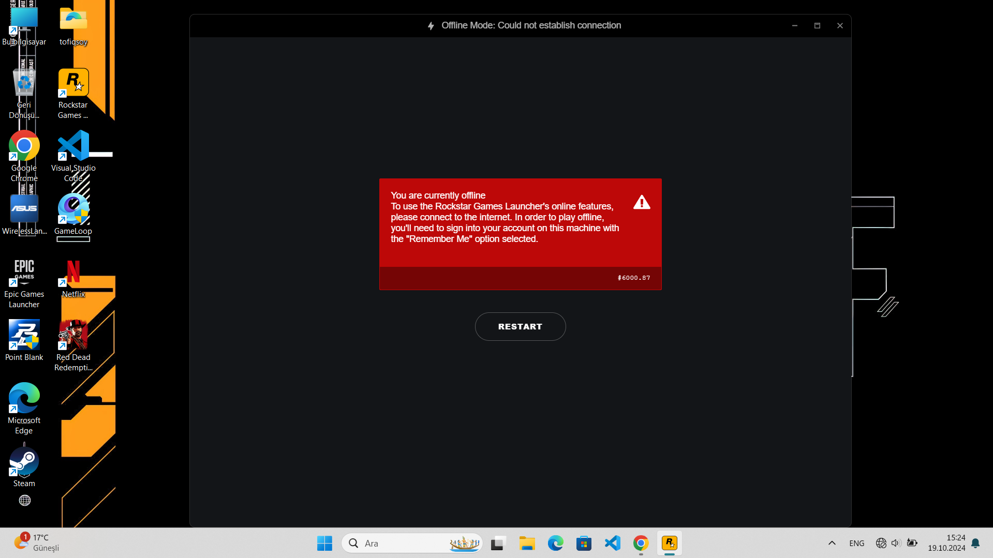
Task: Open the weather widget showing 17°C
Action: coord(36,542)
